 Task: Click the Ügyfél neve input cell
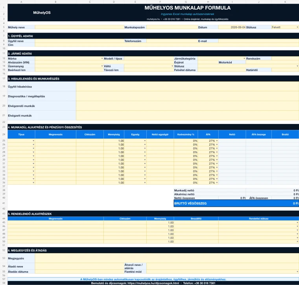pos(79,41)
